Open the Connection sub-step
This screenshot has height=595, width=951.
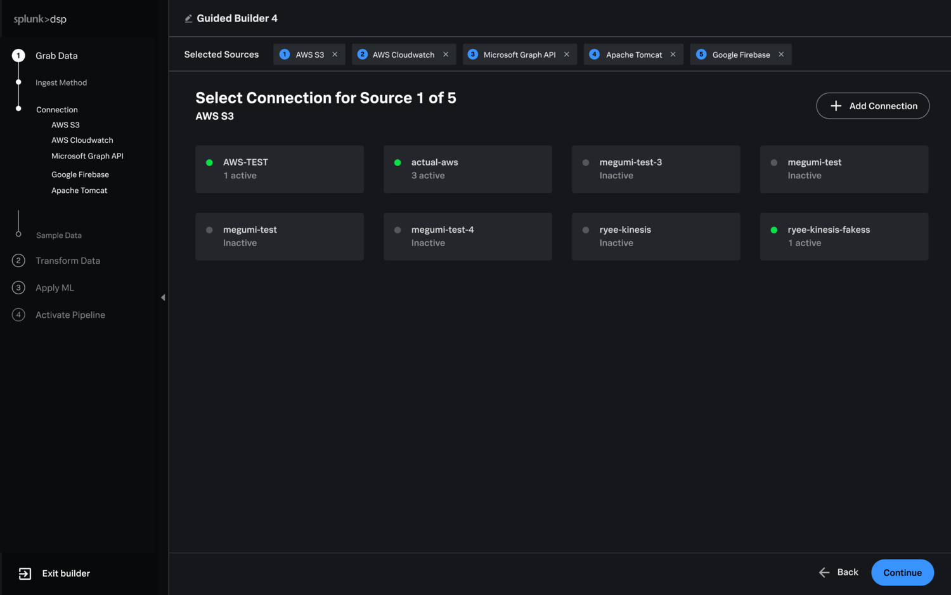57,110
